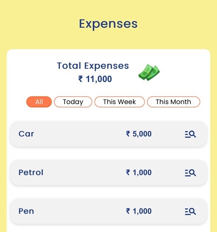217x232 pixels.
Task: Click the ₹ 11,000 total amount
Action: click(x=95, y=79)
